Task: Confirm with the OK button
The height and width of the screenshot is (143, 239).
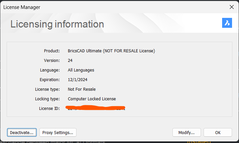Action: pyautogui.click(x=218, y=132)
